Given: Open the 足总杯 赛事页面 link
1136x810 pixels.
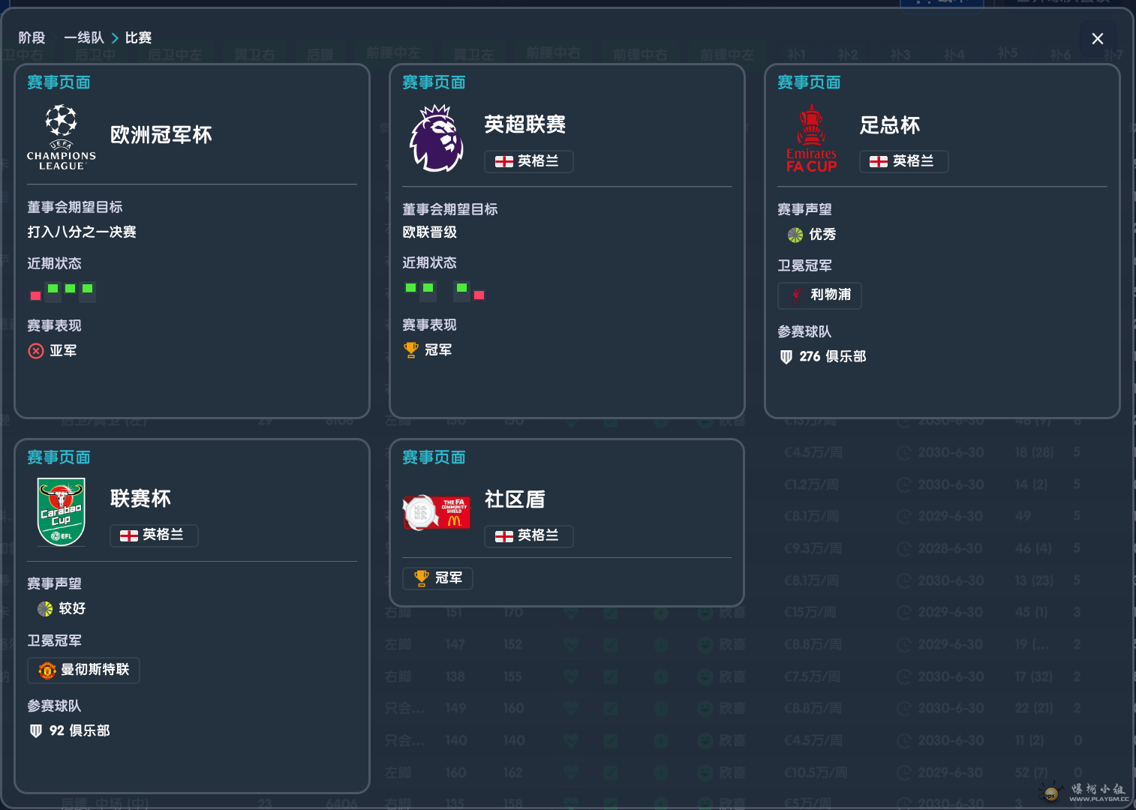Looking at the screenshot, I should pyautogui.click(x=809, y=82).
